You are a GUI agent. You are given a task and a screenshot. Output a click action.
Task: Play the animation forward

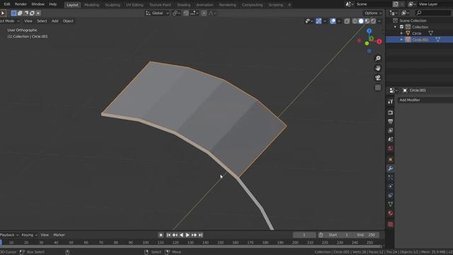click(x=188, y=235)
